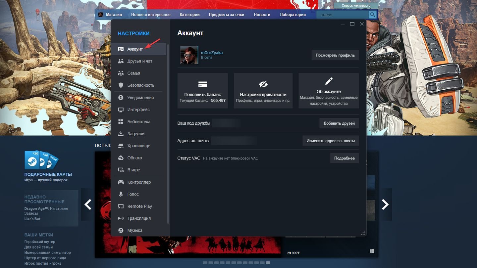Screen dimensions: 477x268
Task: Open Dragon Age: На страже Завесы link
Action: 46,211
